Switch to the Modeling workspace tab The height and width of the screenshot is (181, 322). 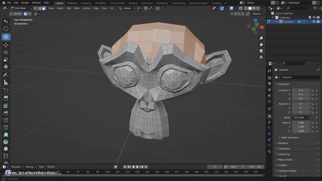coord(72,3)
